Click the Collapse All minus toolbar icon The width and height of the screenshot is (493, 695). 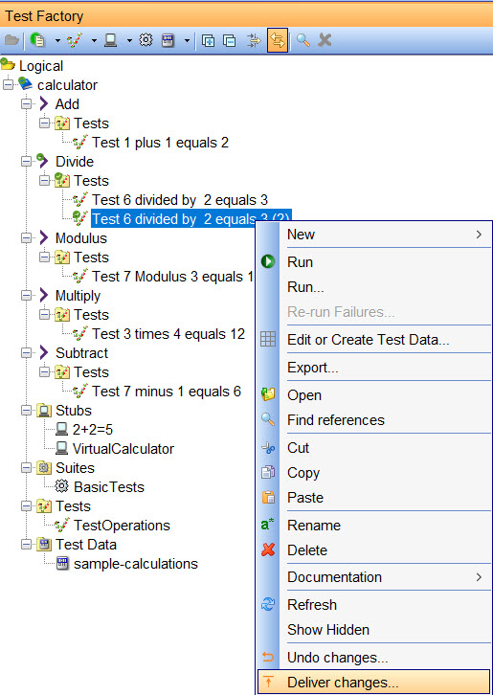pos(229,41)
